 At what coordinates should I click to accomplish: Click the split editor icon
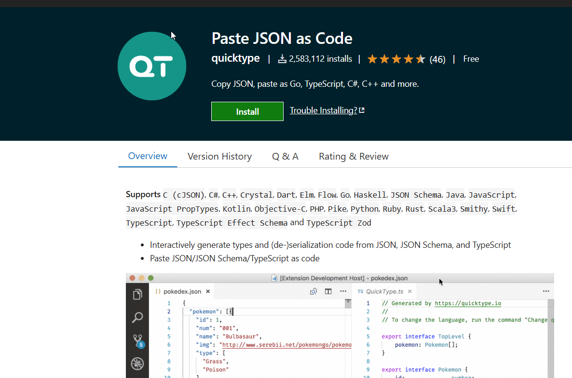click(328, 291)
